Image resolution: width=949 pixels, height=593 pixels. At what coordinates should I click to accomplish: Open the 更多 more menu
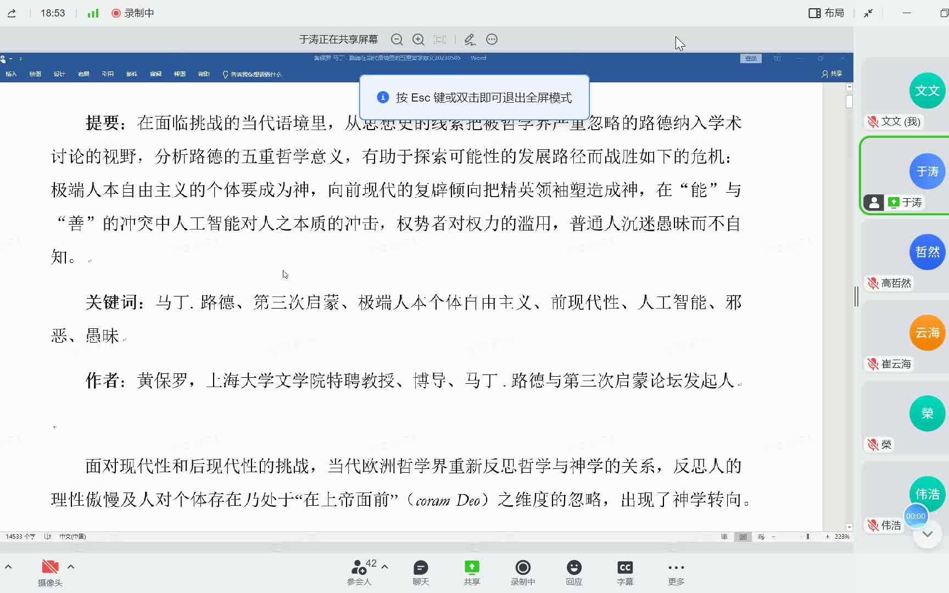pos(676,573)
